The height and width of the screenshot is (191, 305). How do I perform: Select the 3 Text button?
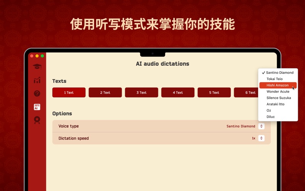141,92
